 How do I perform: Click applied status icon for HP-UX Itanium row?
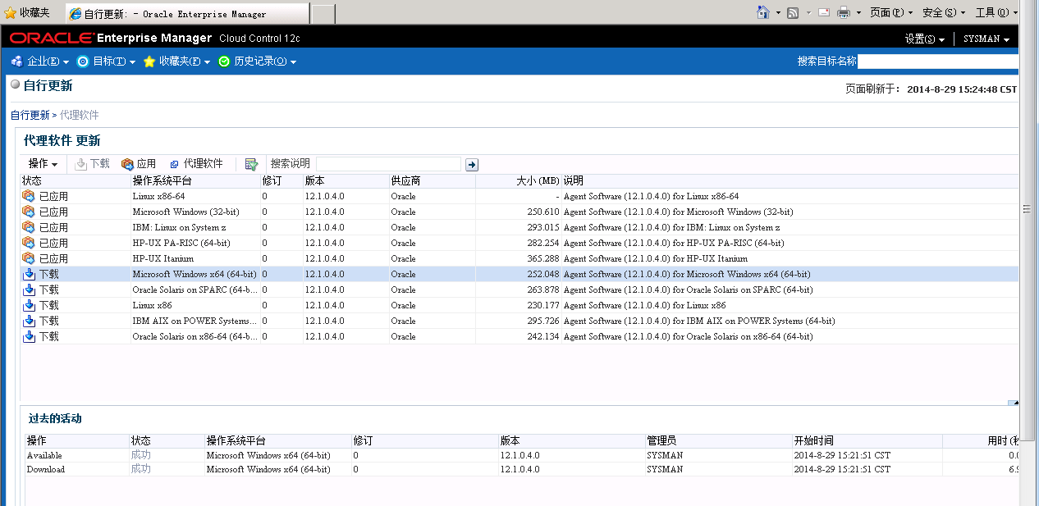coord(29,258)
